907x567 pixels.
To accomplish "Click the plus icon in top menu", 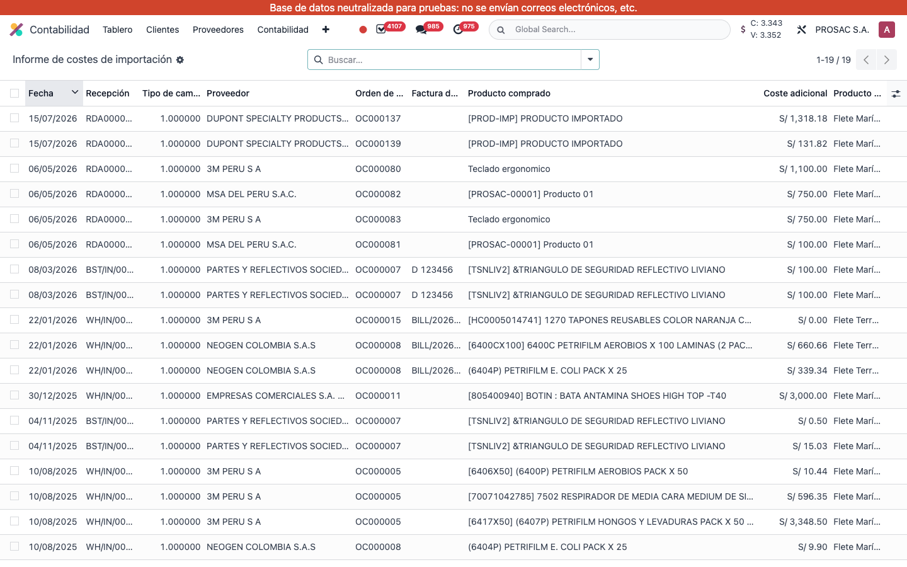I will tap(326, 30).
